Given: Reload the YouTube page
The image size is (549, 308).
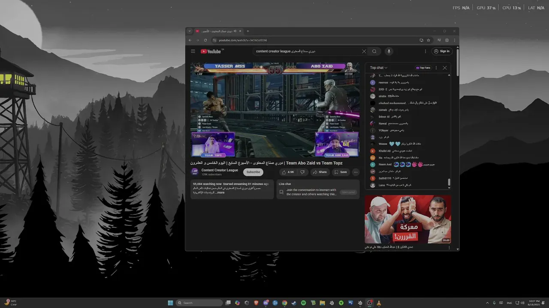Looking at the screenshot, I should pyautogui.click(x=205, y=40).
